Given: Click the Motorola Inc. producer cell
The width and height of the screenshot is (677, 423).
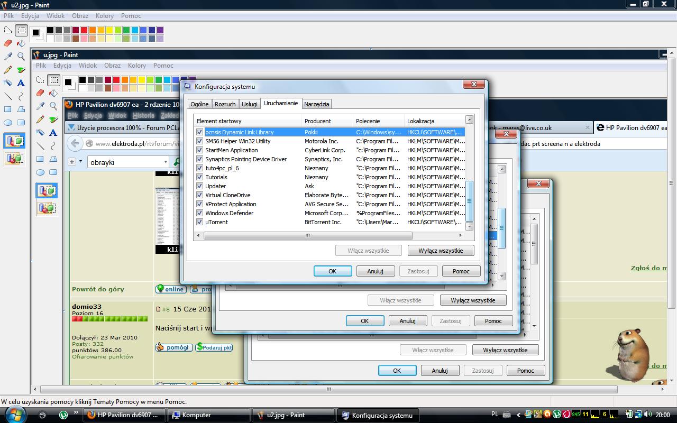Looking at the screenshot, I should (x=322, y=141).
